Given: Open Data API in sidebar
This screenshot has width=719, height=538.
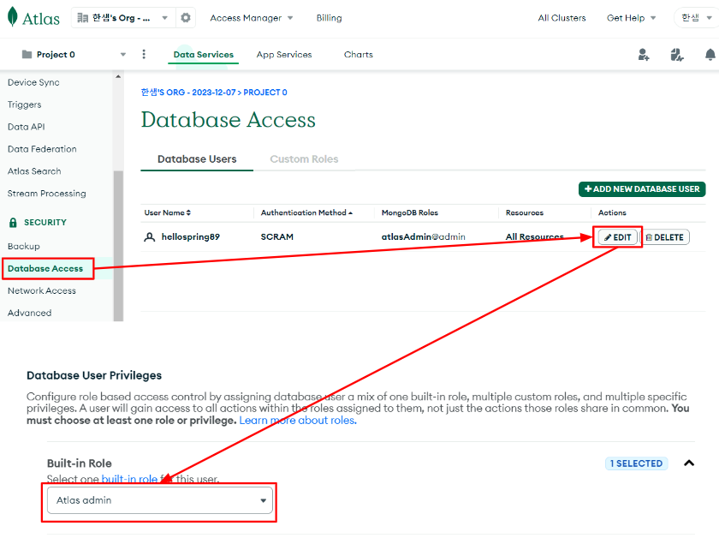Looking at the screenshot, I should point(27,127).
